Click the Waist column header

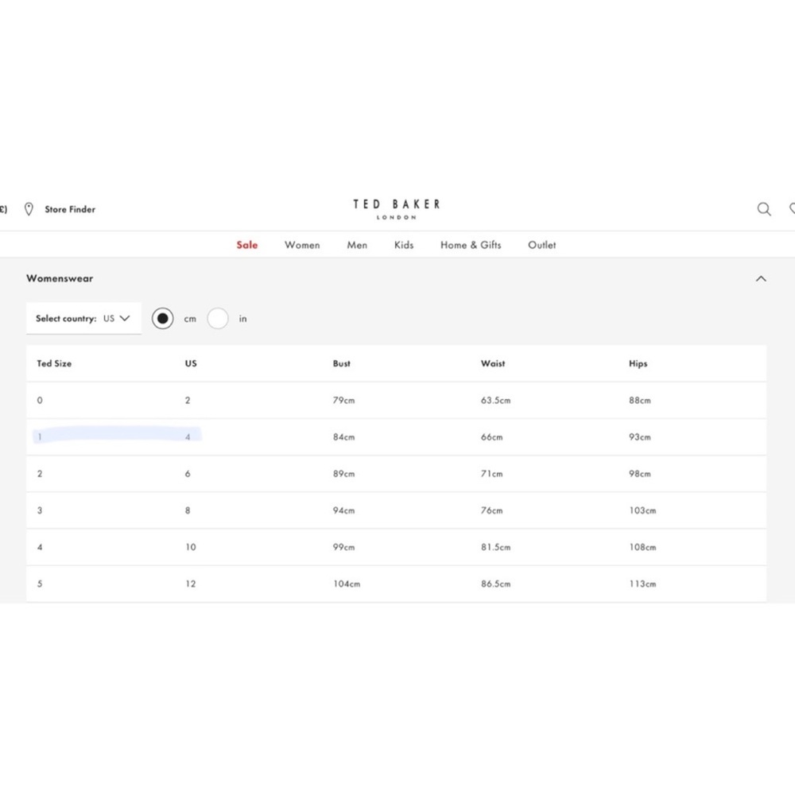(x=493, y=363)
